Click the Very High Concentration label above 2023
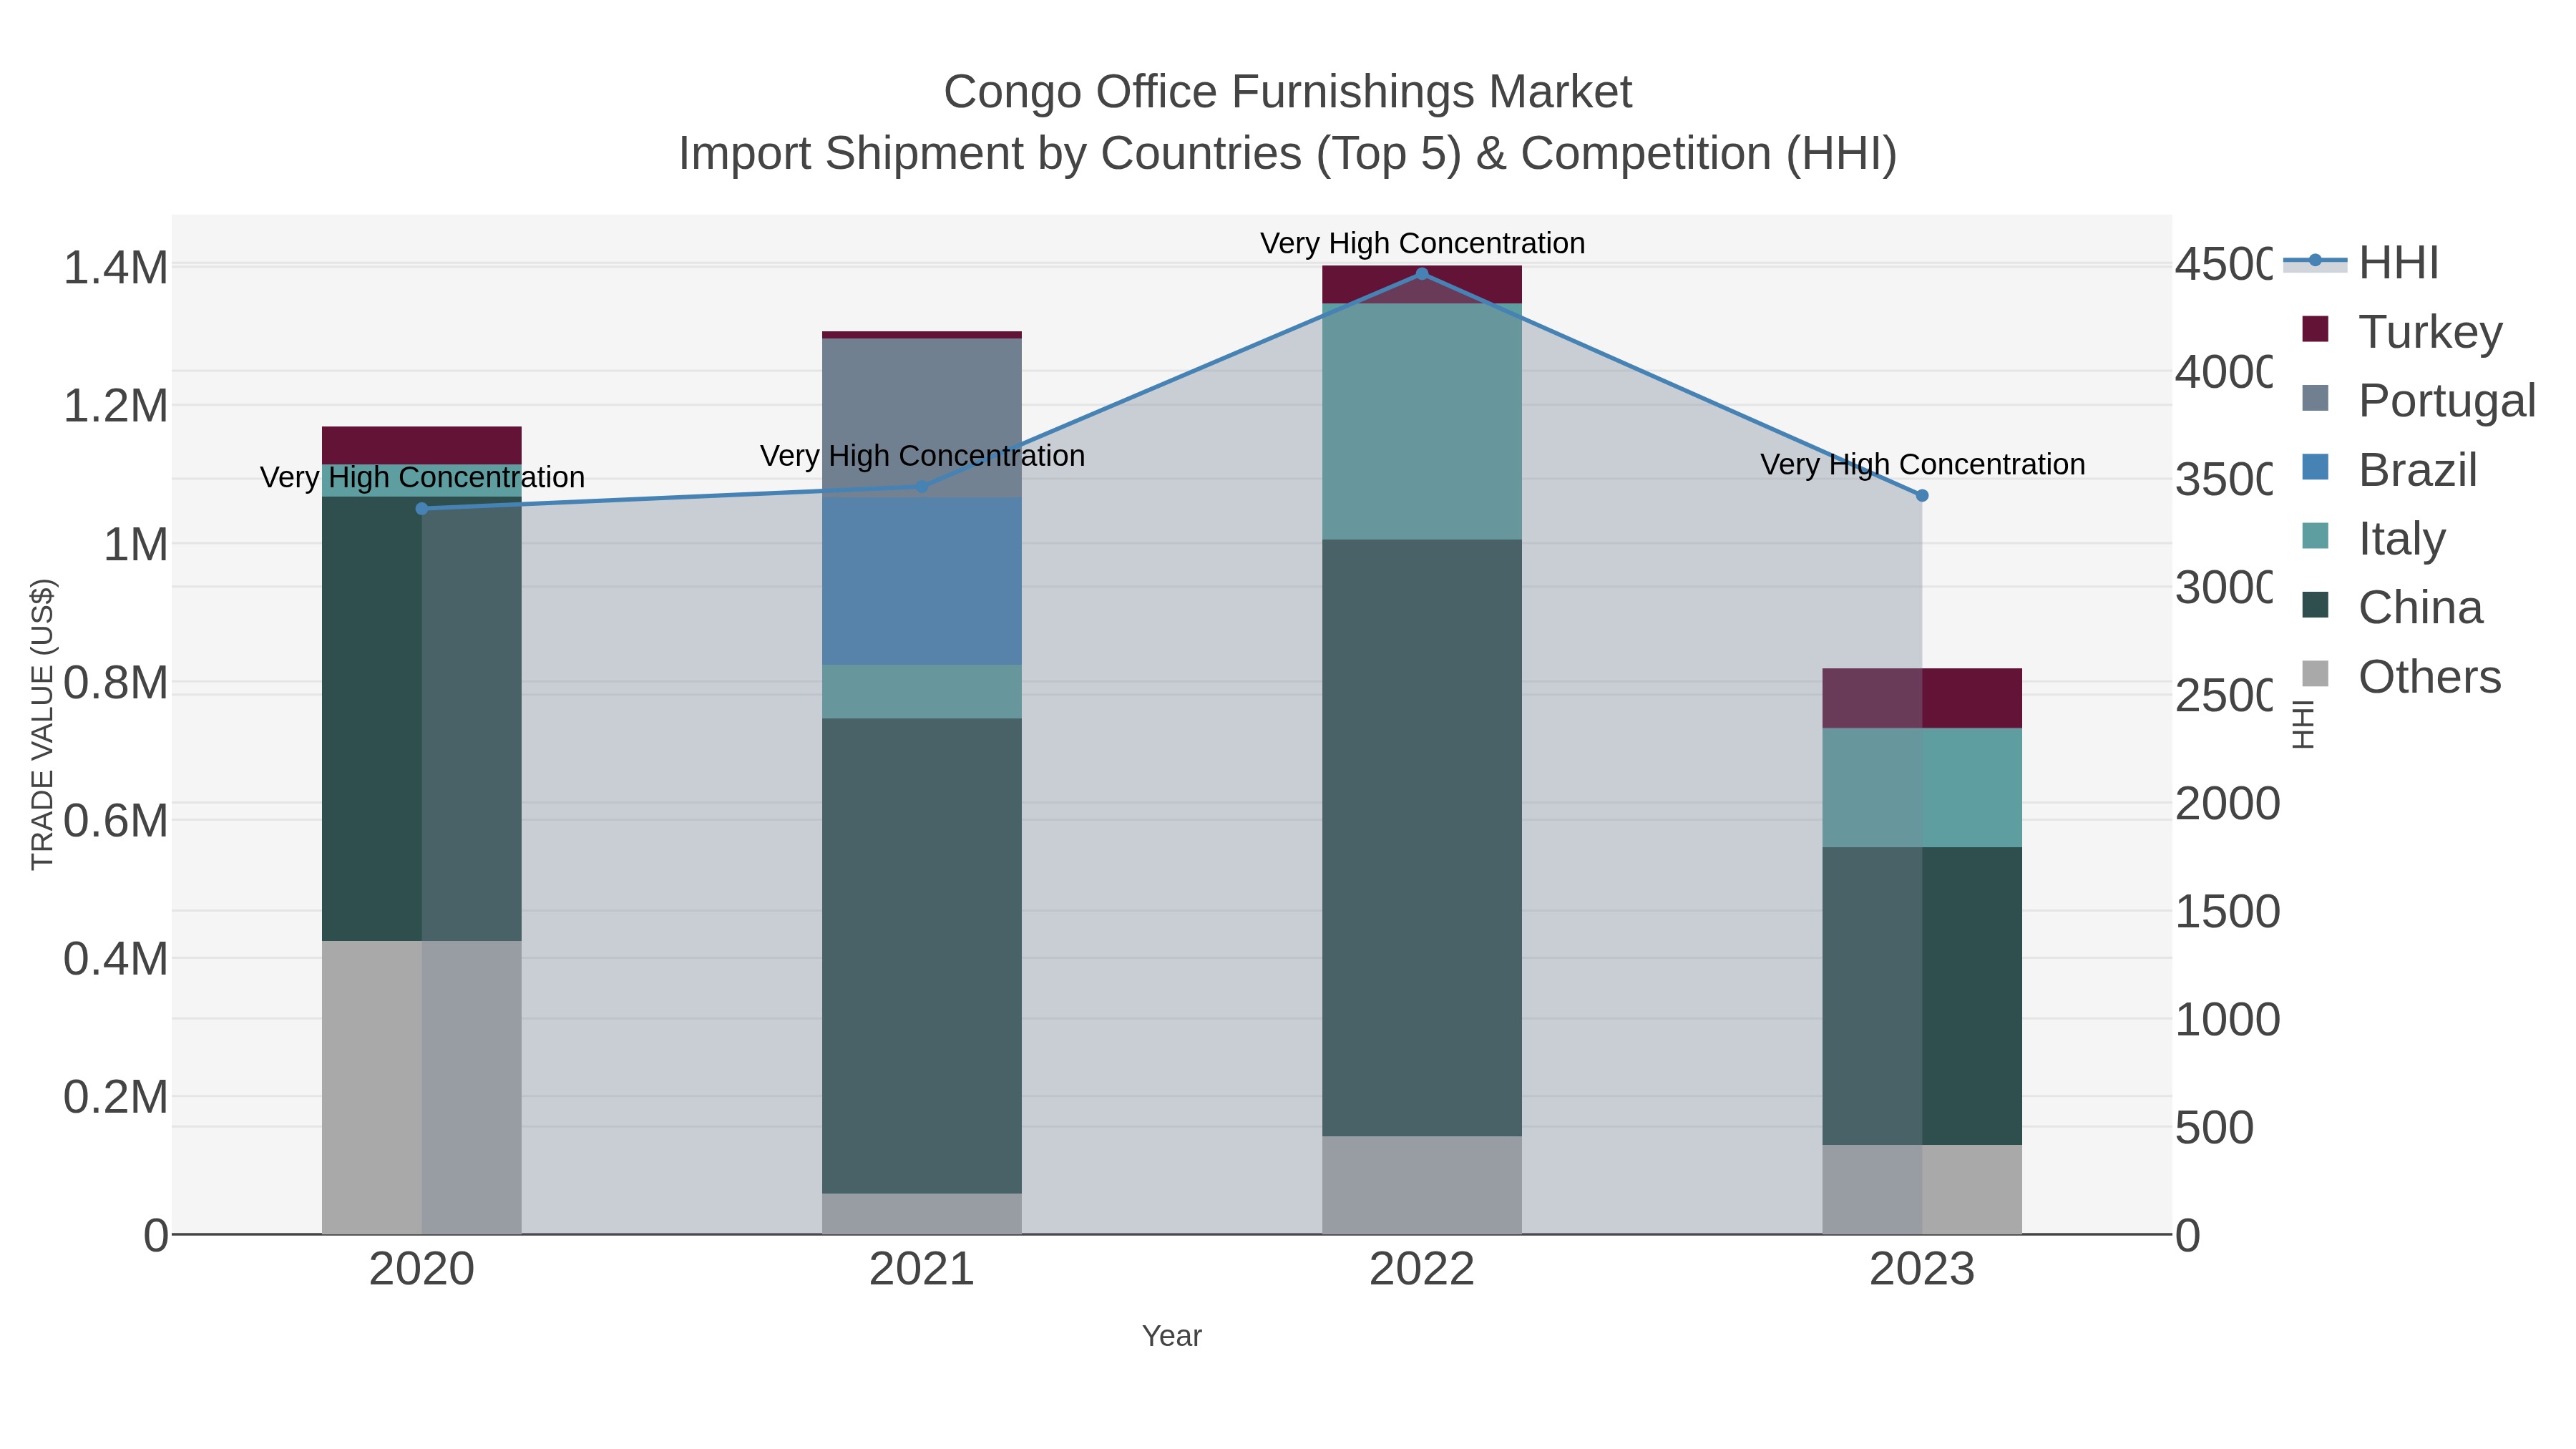 1922,464
